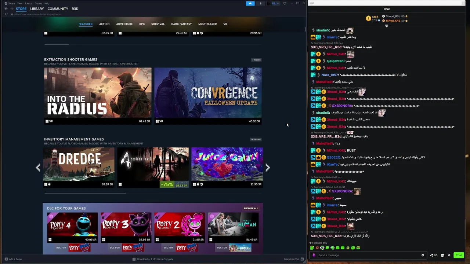Go to the COMMUNITY section

pyautogui.click(x=58, y=9)
